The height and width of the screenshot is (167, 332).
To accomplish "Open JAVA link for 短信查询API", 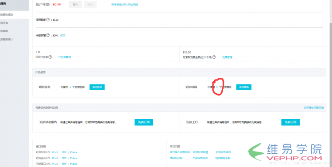I will [55, 158].
